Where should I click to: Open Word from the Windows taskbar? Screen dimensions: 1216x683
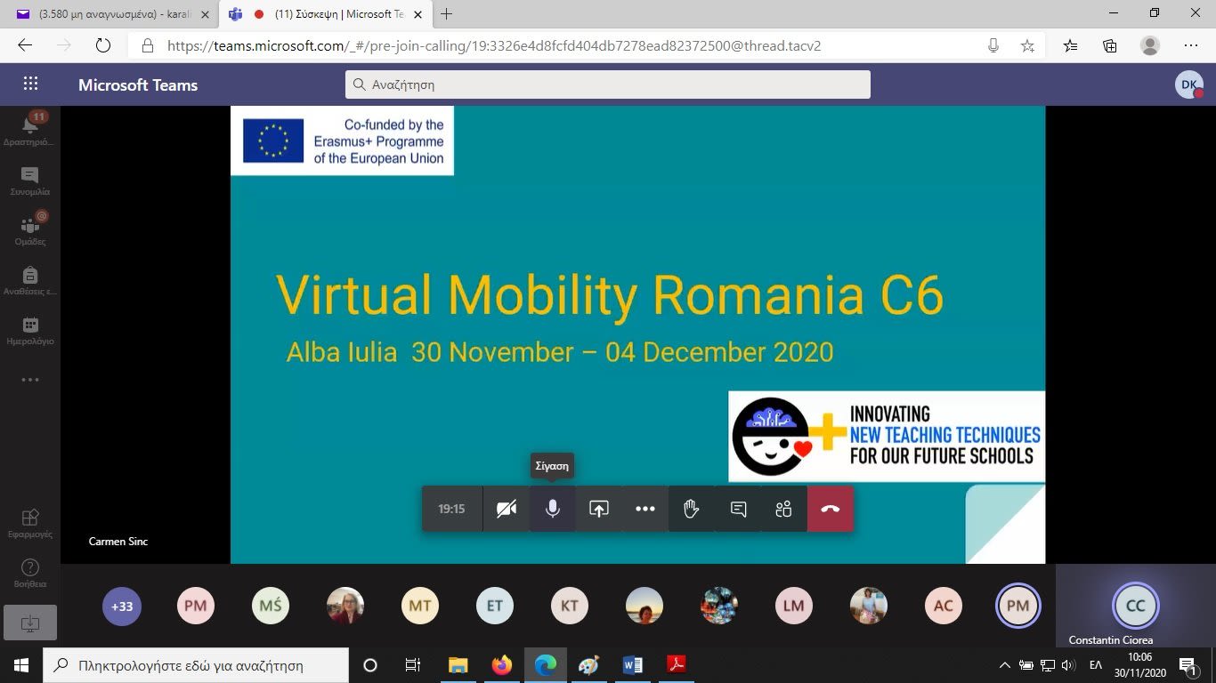[x=633, y=664]
